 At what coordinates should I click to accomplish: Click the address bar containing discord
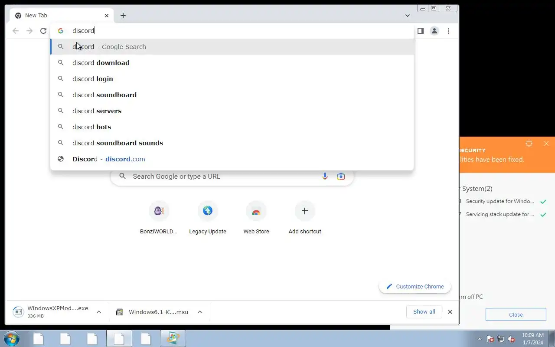(x=232, y=31)
